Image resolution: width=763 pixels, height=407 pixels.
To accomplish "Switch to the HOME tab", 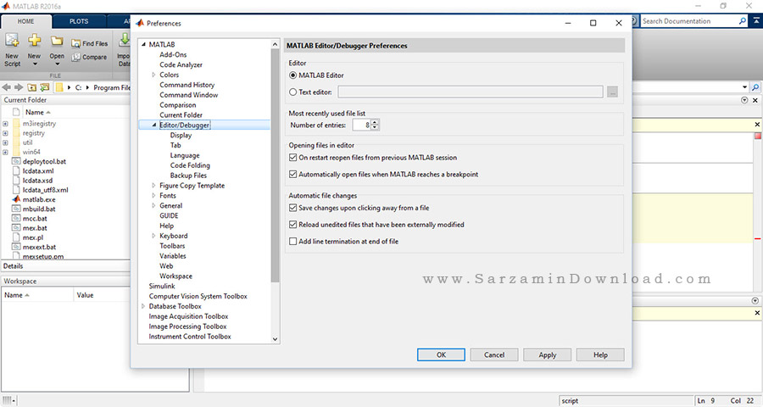I will [25, 21].
